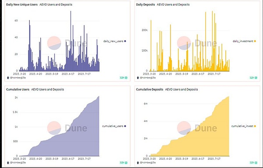The image size is (263, 168).
Task: Click the 2023.4-20 date label in Daily New Unique Users
Action: [36, 74]
